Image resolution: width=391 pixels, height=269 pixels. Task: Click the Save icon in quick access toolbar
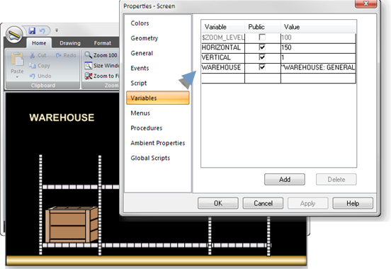(x=32, y=30)
